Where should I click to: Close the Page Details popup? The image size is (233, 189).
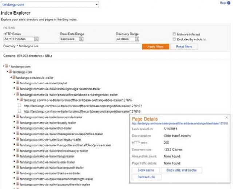[226, 118]
